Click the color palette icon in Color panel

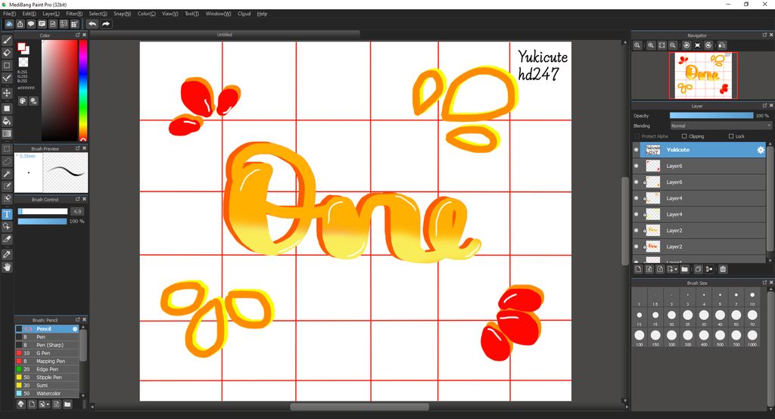tap(23, 101)
